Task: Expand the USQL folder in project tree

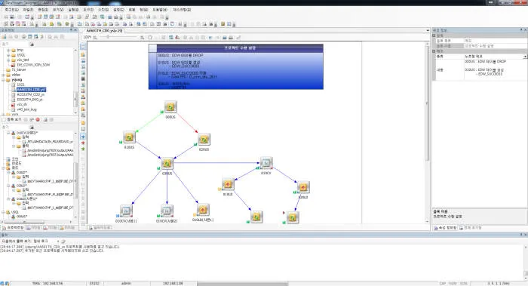Action: click(x=8, y=55)
